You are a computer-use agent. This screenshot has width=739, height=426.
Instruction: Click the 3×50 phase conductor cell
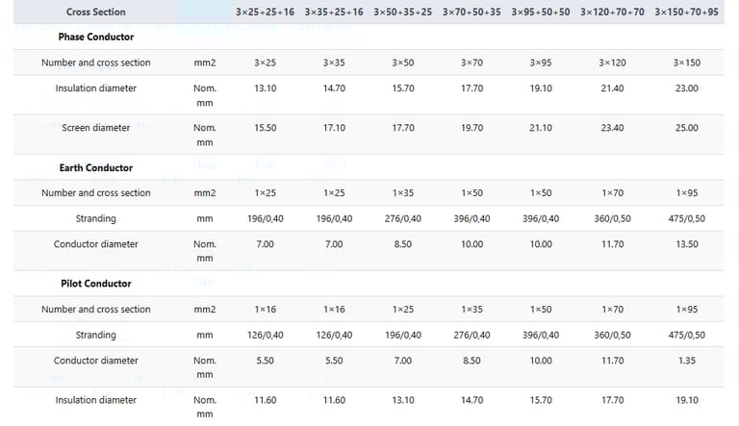click(x=402, y=63)
